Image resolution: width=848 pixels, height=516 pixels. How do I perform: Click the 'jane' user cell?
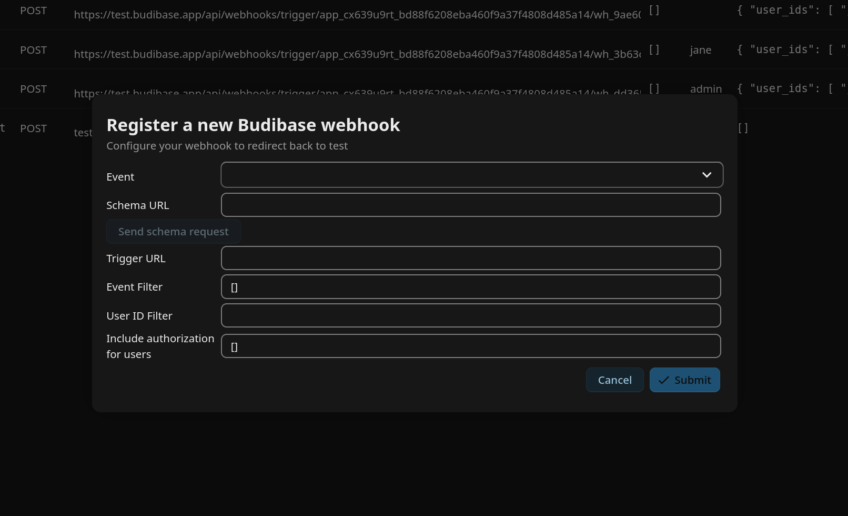pyautogui.click(x=701, y=50)
